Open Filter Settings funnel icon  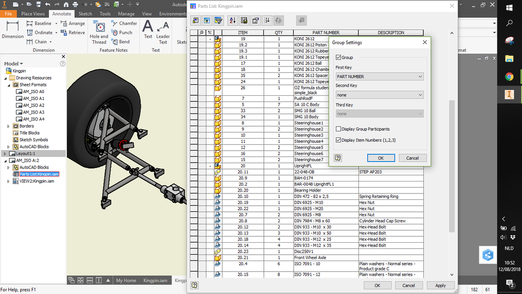pyautogui.click(x=218, y=20)
